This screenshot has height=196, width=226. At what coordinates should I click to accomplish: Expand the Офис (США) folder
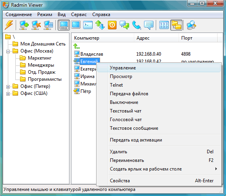pyautogui.click(x=8, y=94)
